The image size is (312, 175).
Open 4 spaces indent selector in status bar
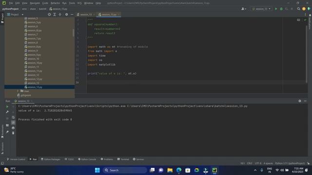[x=268, y=163]
